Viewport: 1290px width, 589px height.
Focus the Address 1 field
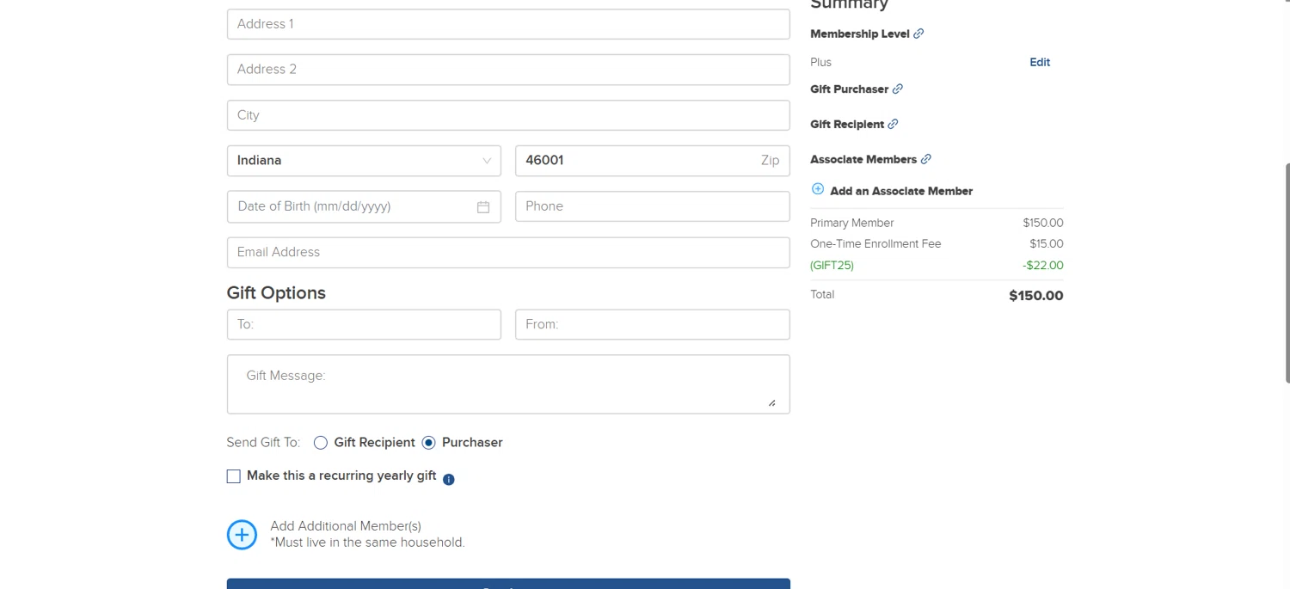click(507, 24)
